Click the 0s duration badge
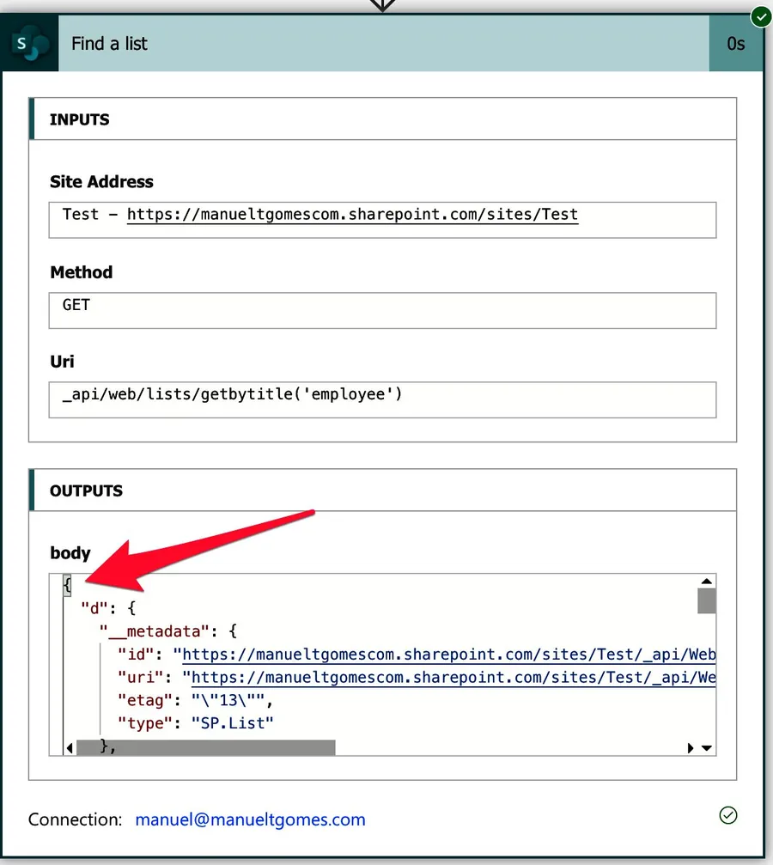 tap(735, 43)
